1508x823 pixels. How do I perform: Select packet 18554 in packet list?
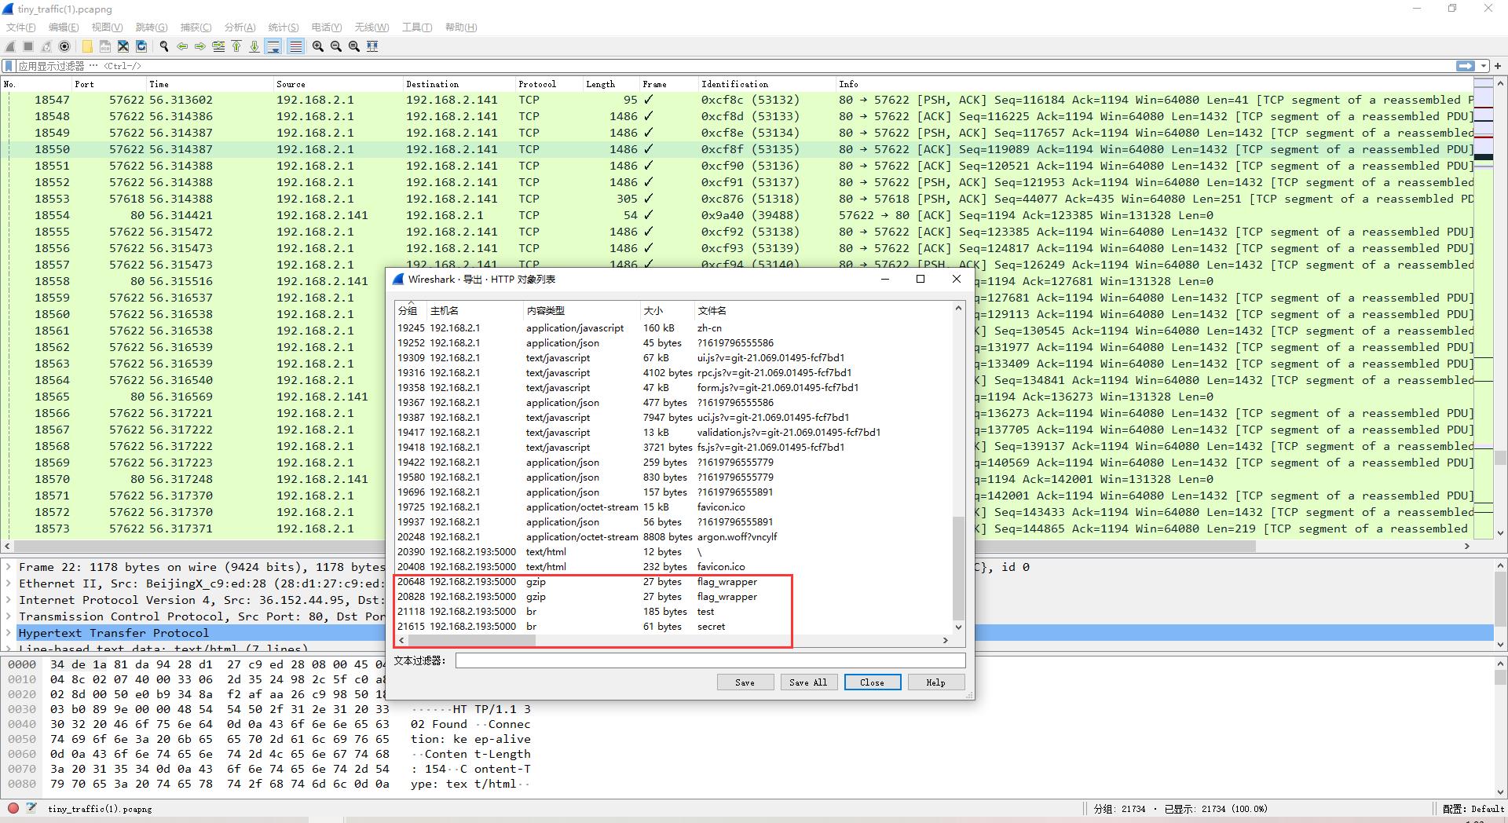pos(737,215)
